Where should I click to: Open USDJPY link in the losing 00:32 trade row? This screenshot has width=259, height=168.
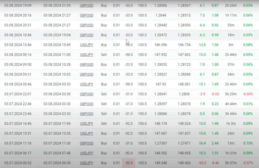[87, 163]
